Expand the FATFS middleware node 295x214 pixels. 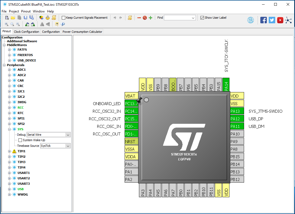tap(9, 50)
